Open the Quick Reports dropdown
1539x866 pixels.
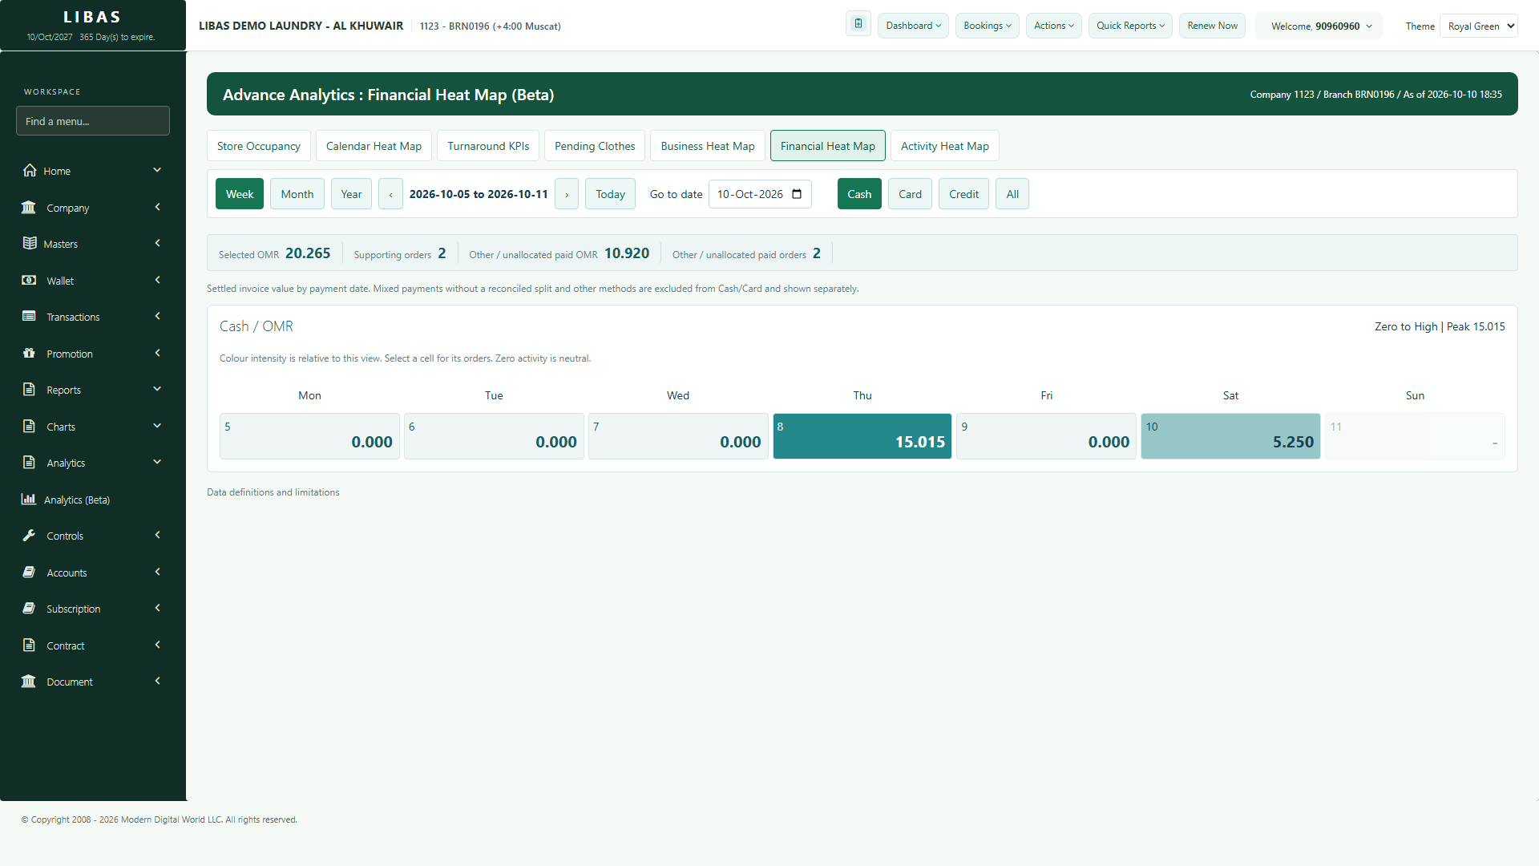click(x=1130, y=26)
